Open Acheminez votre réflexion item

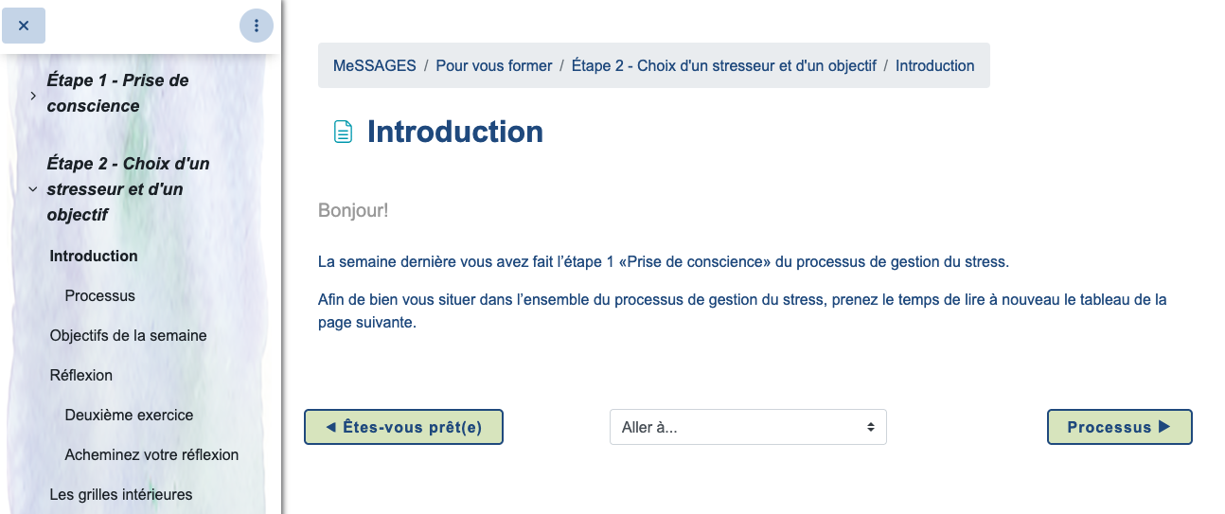[151, 454]
